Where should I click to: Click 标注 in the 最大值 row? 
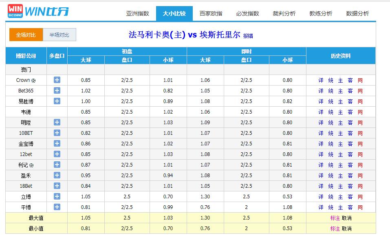(335, 218)
